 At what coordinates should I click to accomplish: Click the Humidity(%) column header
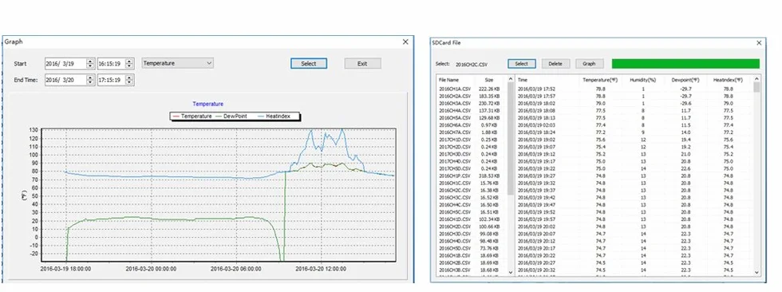[x=643, y=80]
